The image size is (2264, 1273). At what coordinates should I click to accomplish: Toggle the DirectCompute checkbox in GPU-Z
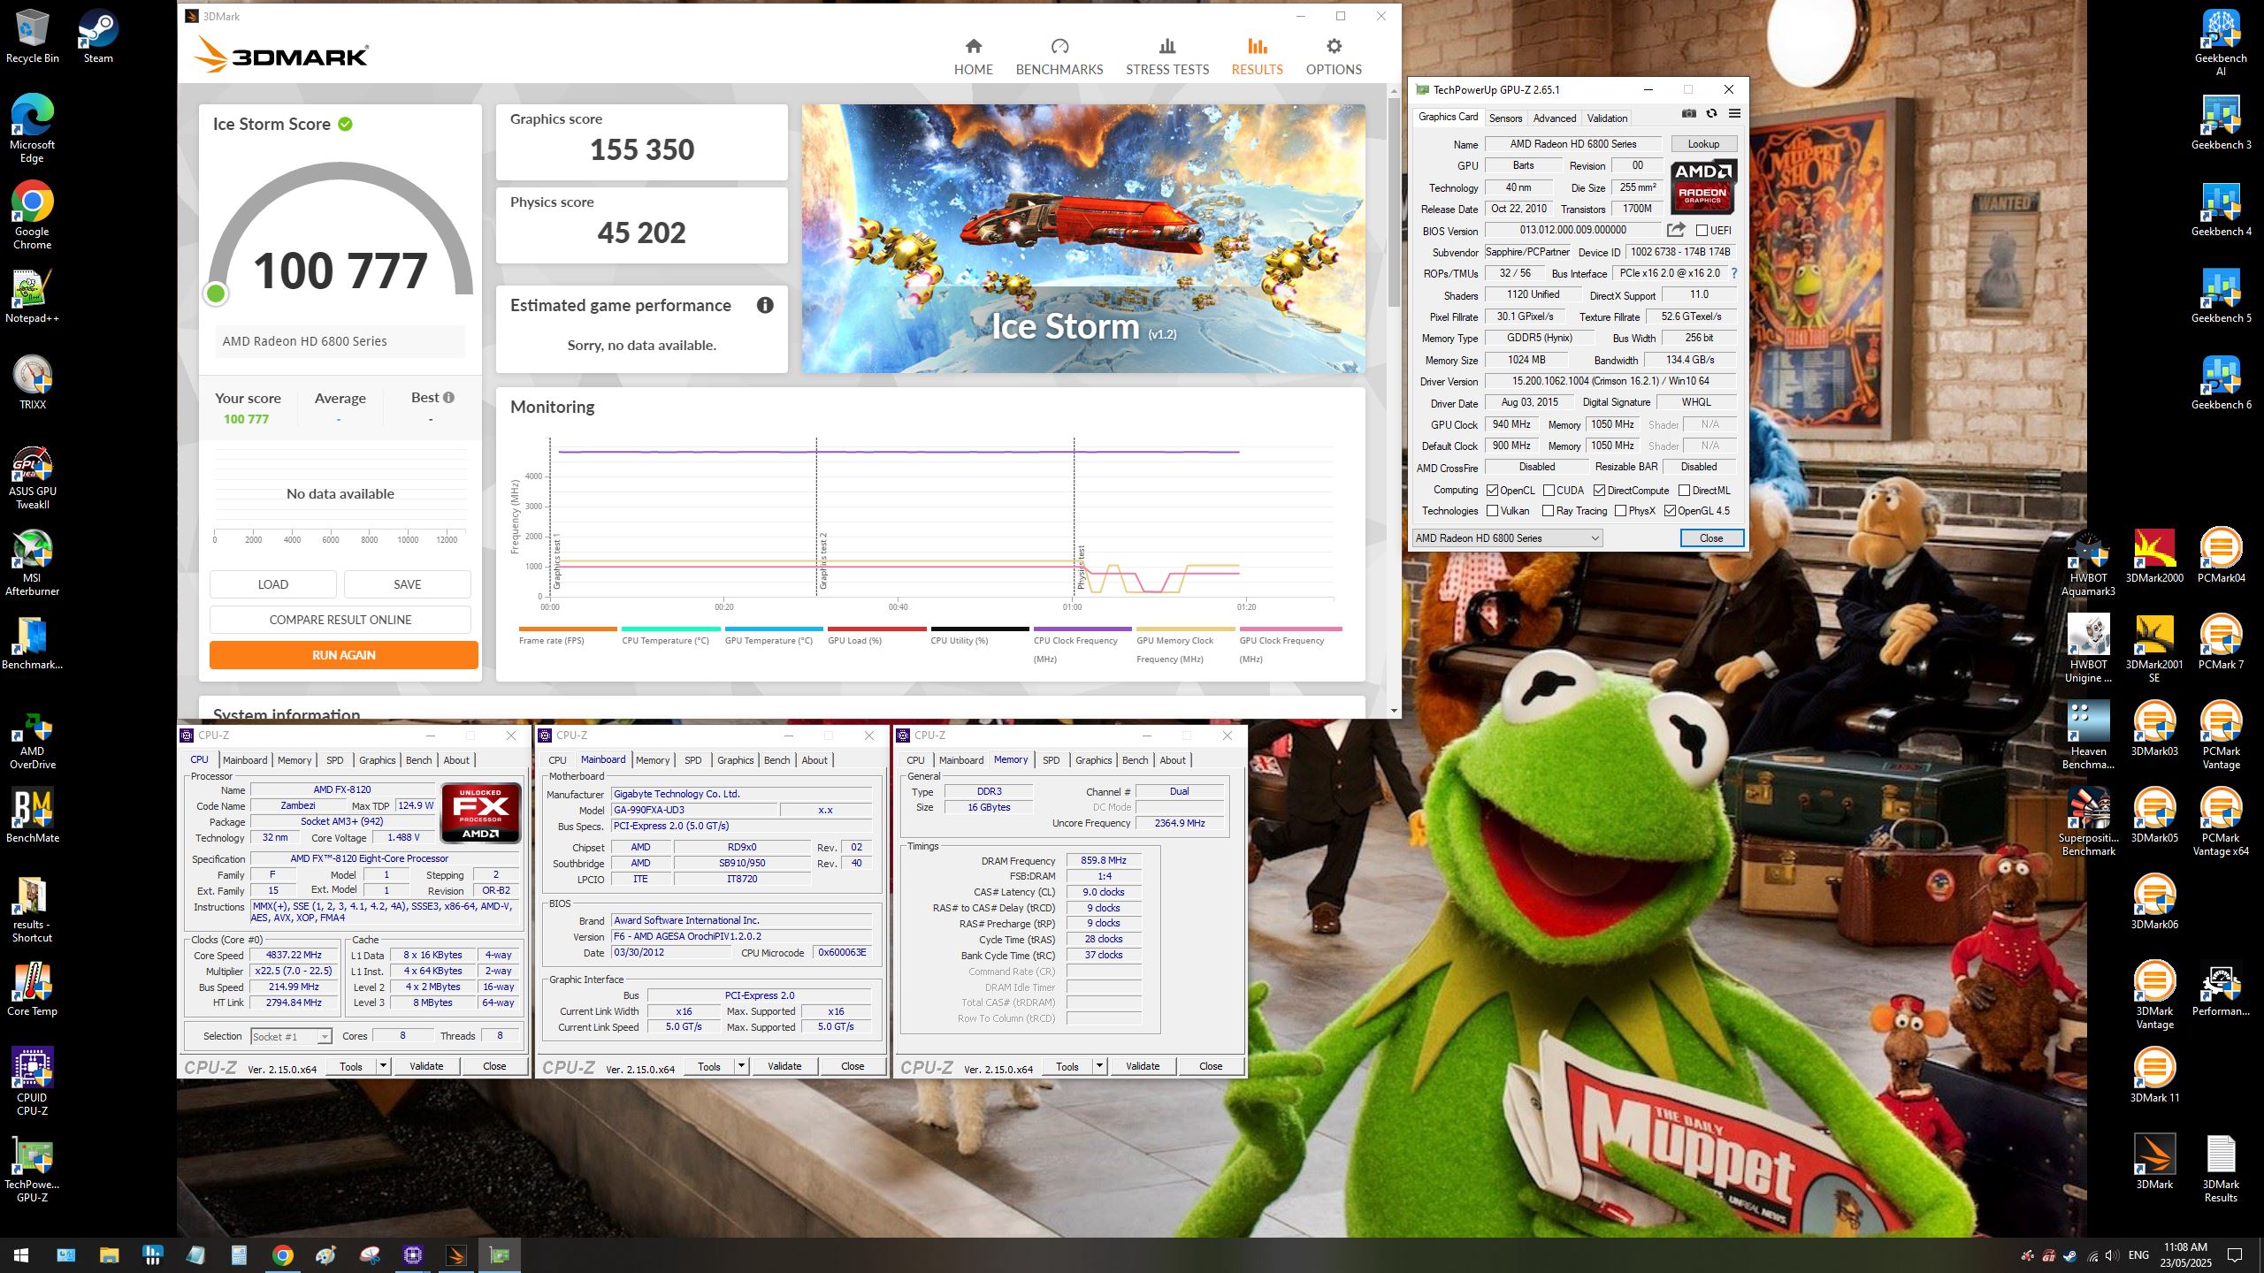pos(1599,491)
